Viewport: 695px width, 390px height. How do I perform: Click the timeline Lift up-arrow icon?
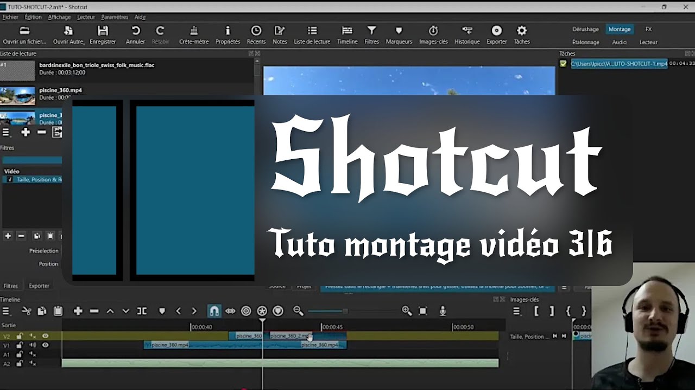[x=110, y=311]
